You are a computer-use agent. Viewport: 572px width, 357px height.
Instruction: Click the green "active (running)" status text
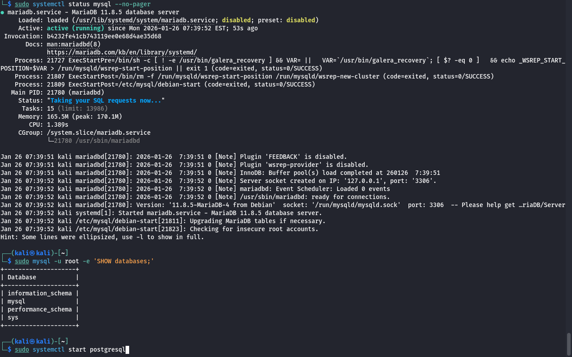(75, 28)
